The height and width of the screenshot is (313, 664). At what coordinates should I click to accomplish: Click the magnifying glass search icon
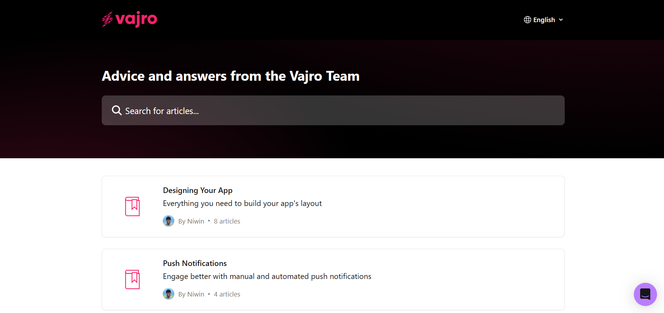point(116,111)
